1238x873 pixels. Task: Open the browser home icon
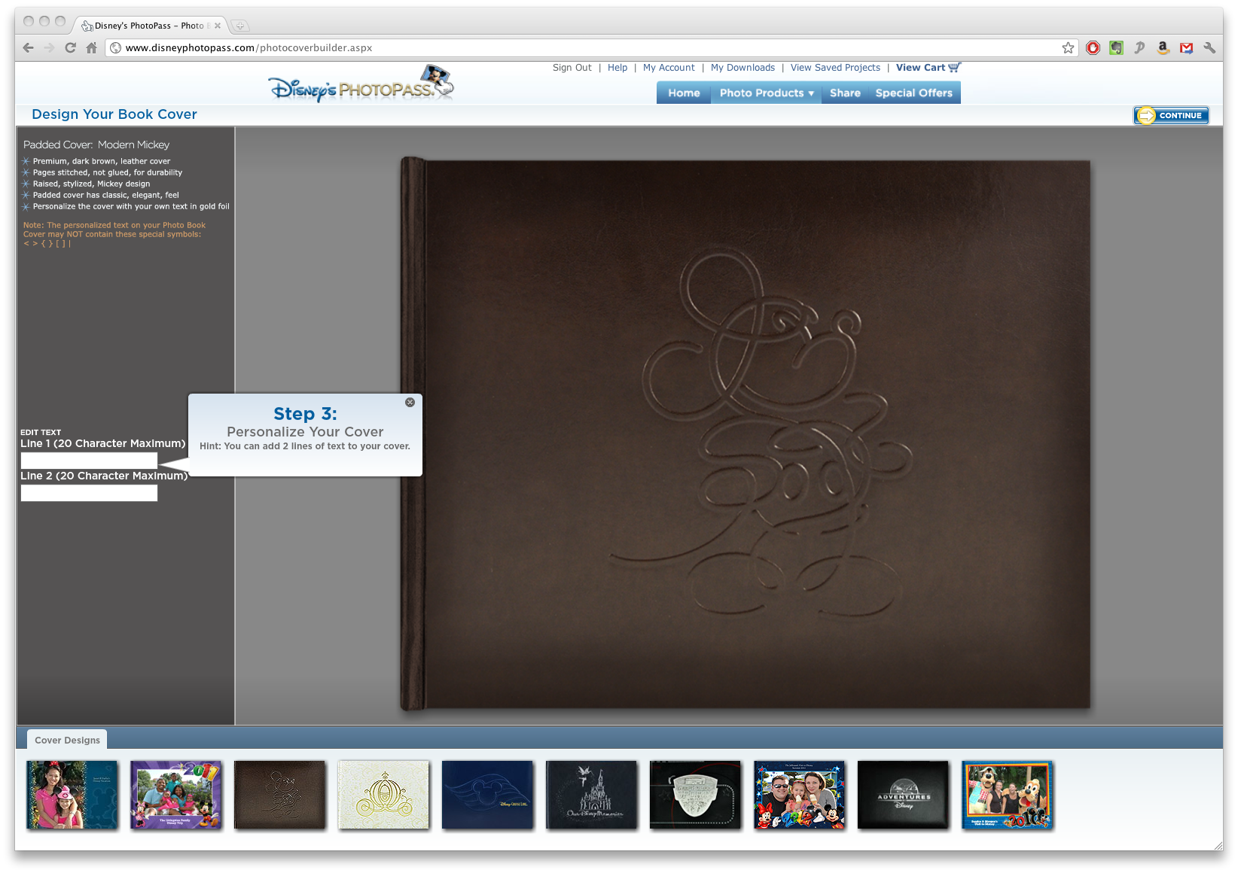pos(91,47)
